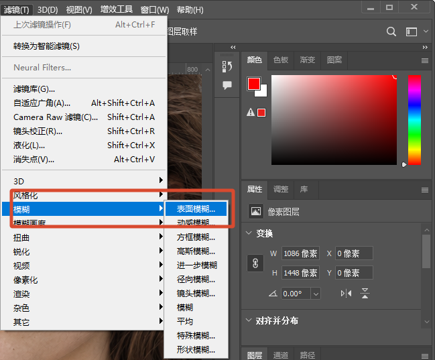This screenshot has width=435, height=360.
Task: Collapse the 变换 section
Action: click(249, 233)
